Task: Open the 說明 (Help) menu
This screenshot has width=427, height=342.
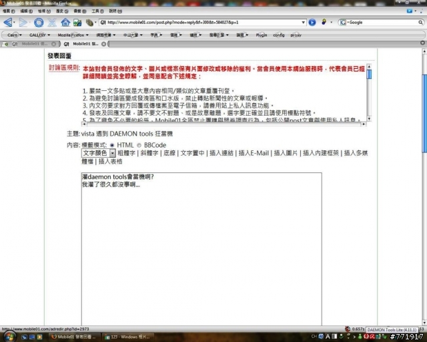Action: pyautogui.click(x=115, y=11)
